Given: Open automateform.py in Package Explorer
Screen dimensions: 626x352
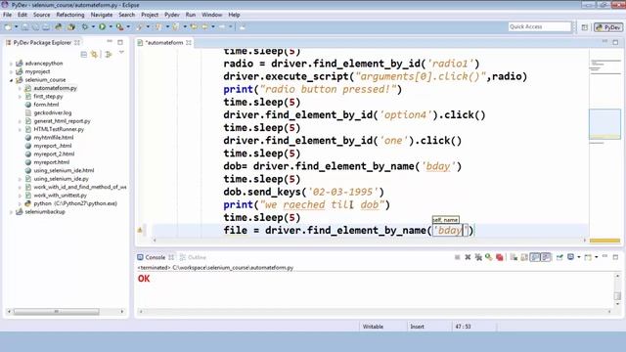Looking at the screenshot, I should (x=55, y=88).
